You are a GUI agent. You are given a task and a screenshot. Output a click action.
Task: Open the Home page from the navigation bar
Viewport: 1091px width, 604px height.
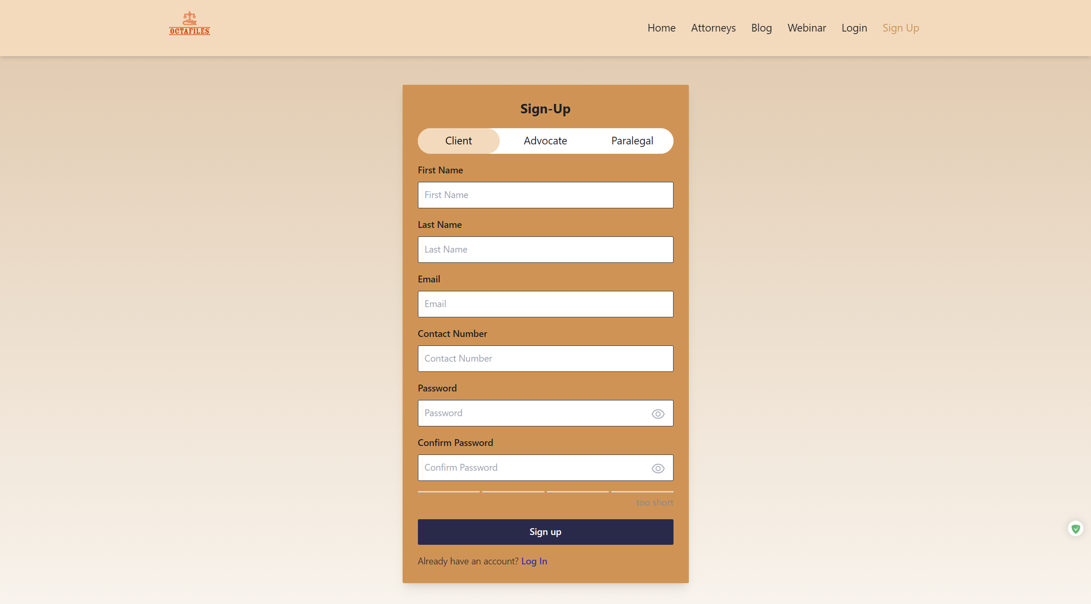pyautogui.click(x=661, y=28)
